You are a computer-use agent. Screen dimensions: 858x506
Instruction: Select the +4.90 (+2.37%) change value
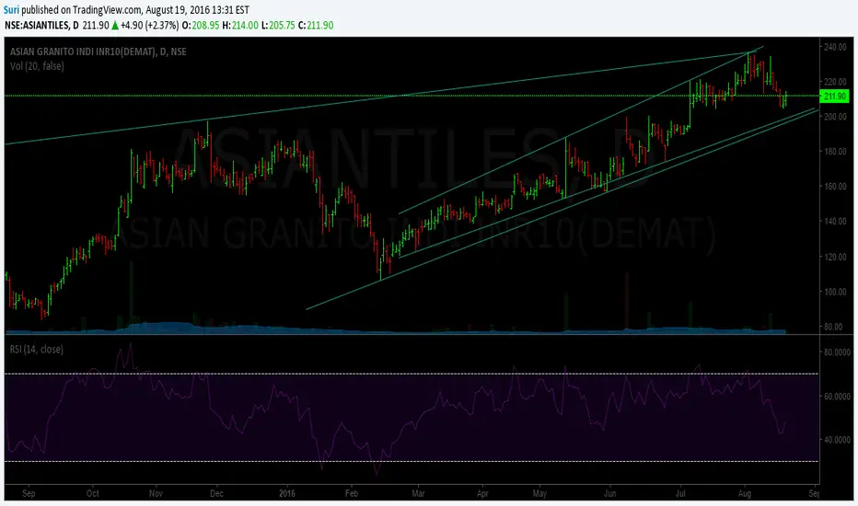pyautogui.click(x=150, y=25)
